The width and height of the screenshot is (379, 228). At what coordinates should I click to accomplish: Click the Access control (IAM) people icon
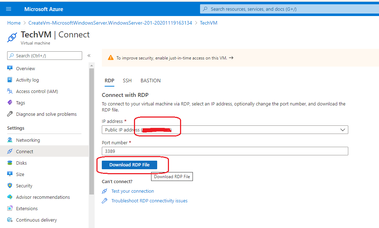pos(10,91)
